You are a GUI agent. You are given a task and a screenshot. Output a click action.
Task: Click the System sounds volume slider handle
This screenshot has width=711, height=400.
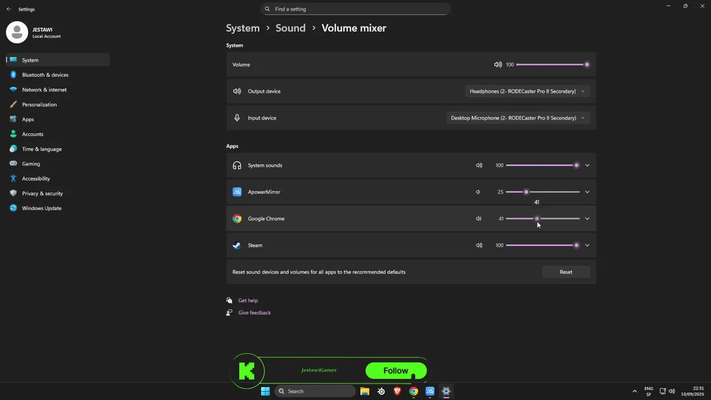click(x=576, y=165)
